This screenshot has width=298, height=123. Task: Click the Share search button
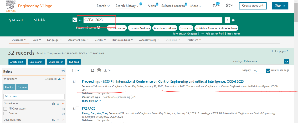56,62
